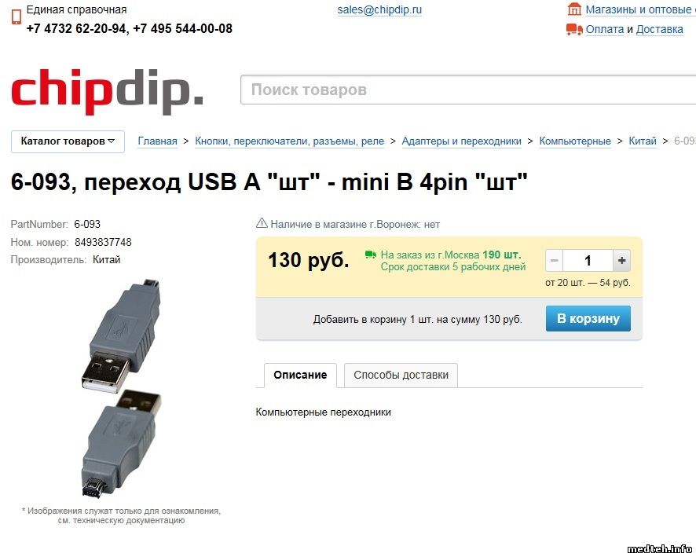
Task: Increase quantity with plus button
Action: click(x=621, y=260)
